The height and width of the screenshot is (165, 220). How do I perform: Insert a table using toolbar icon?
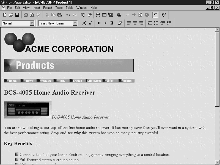click(x=104, y=15)
